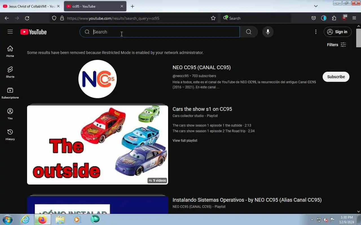Play episode 1 the outside
Viewport: 361px width, 225px height.
click(x=212, y=125)
